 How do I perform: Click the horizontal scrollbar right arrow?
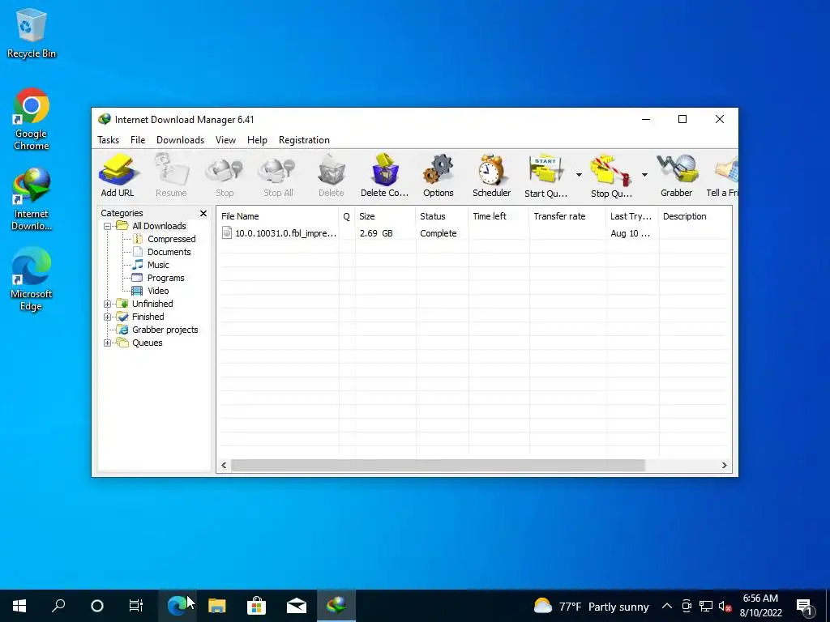pos(724,466)
